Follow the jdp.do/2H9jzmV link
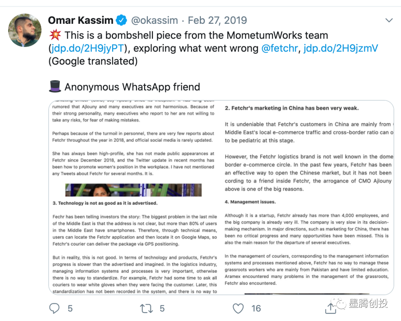Screen dimensions: 401x321 point(340,48)
